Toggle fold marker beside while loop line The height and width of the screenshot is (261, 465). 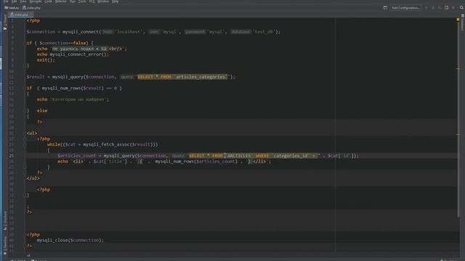[25, 145]
